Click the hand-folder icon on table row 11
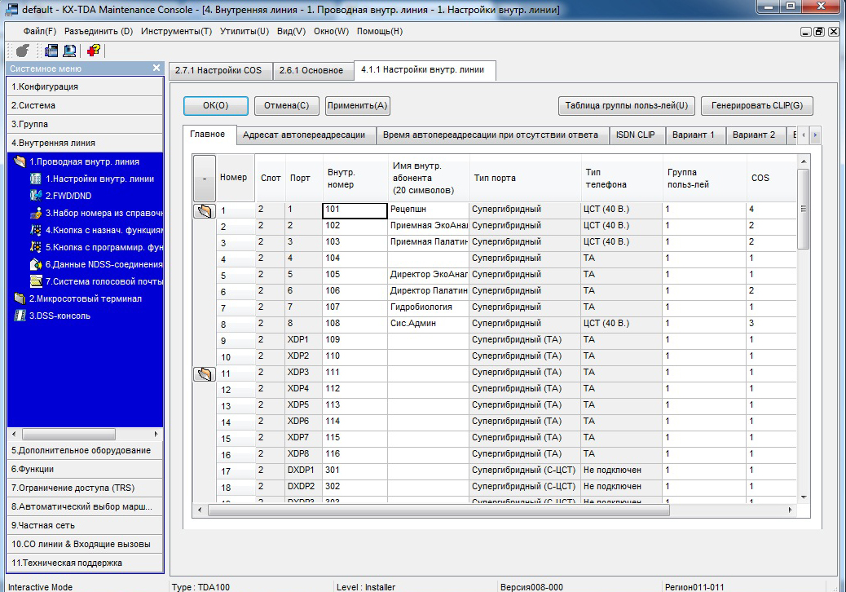The height and width of the screenshot is (592, 846). [x=205, y=374]
